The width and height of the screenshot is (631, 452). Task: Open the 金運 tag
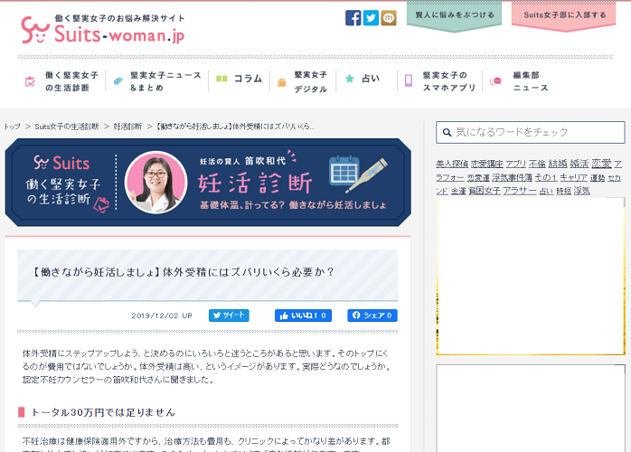(458, 191)
